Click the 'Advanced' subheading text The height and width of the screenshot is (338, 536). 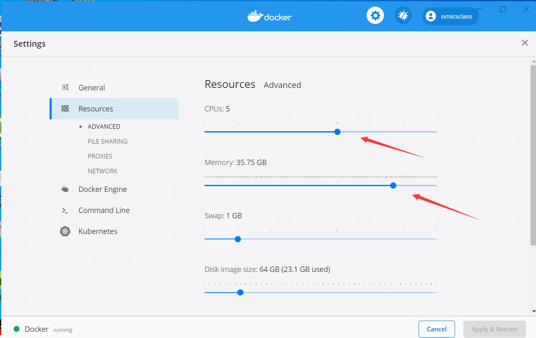[282, 85]
